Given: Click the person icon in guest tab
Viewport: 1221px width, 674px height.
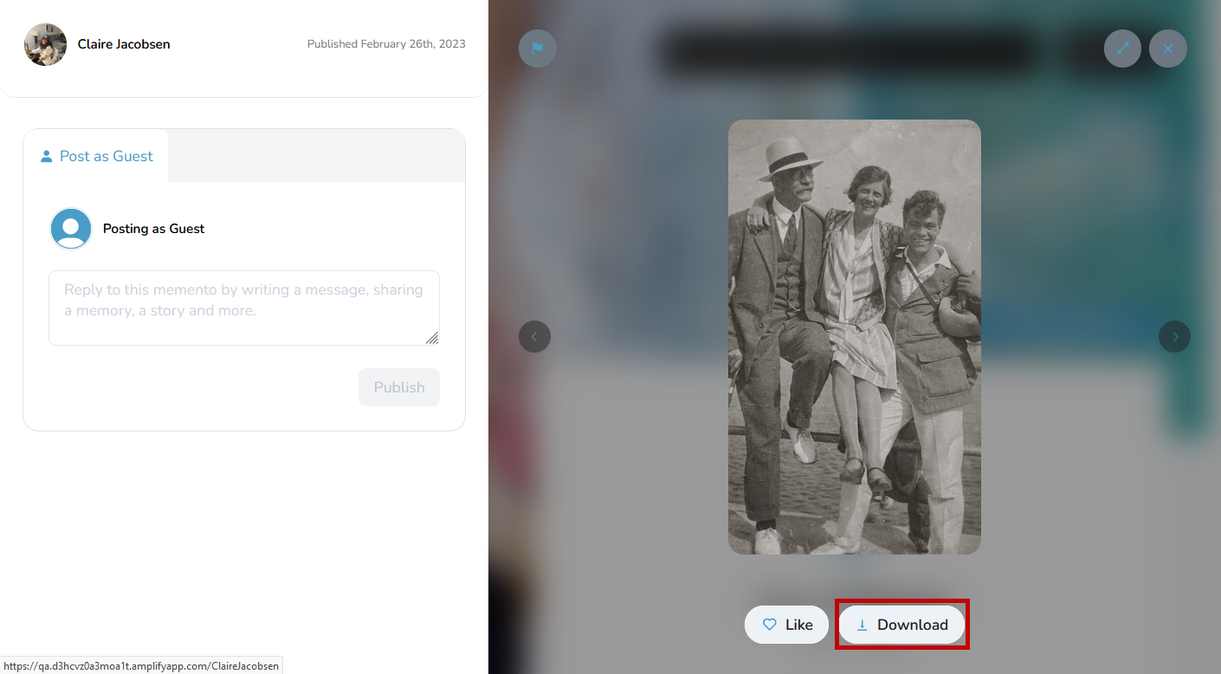Looking at the screenshot, I should tap(47, 156).
